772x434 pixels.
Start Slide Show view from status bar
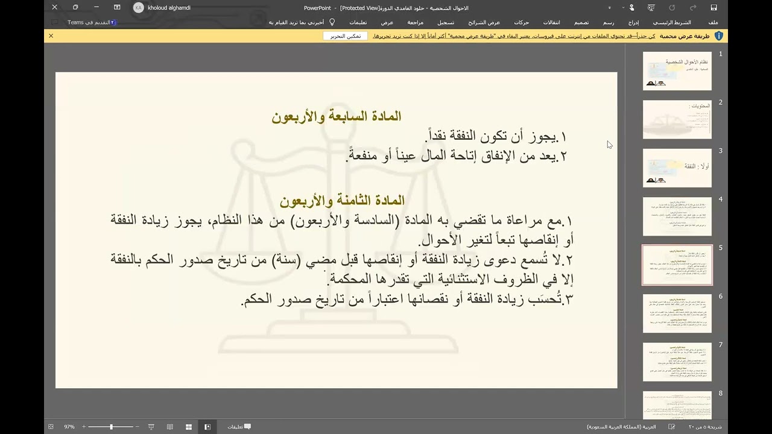pyautogui.click(x=151, y=427)
